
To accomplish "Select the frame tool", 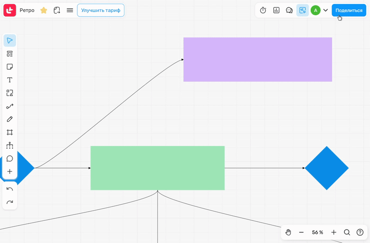I will (10, 132).
